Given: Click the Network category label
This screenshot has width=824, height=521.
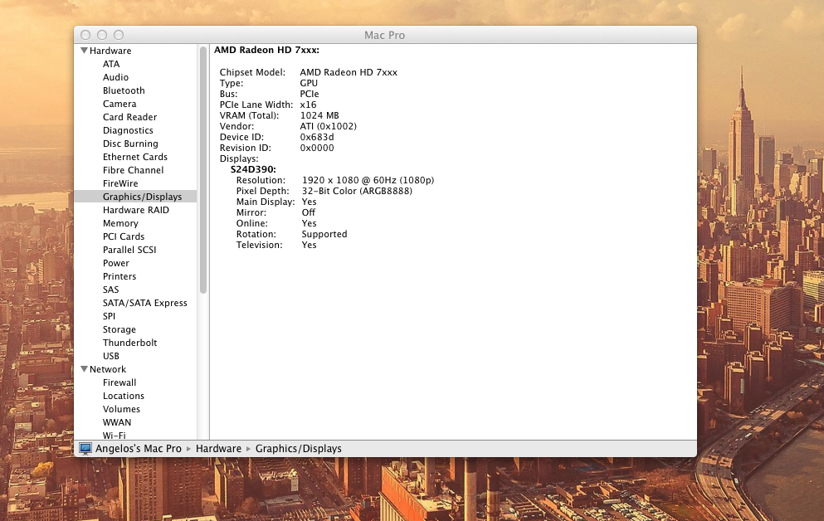Looking at the screenshot, I should 108,369.
